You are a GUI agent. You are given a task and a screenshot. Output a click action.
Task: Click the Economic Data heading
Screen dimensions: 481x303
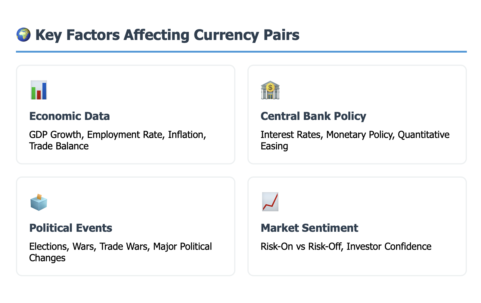70,116
